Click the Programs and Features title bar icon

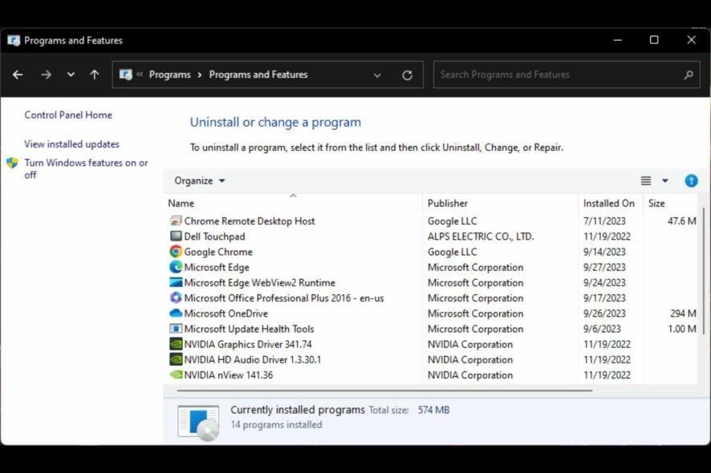(x=14, y=40)
